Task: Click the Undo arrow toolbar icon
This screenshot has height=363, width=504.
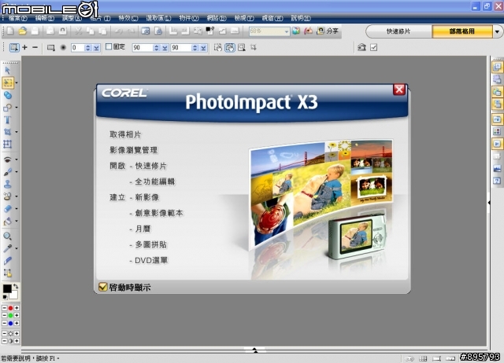Action: pos(119,31)
